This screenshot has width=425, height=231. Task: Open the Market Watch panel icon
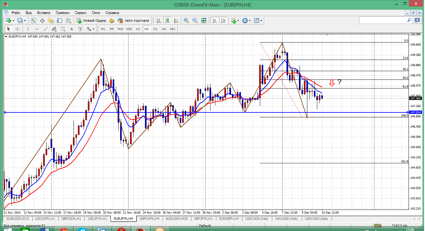[34, 20]
